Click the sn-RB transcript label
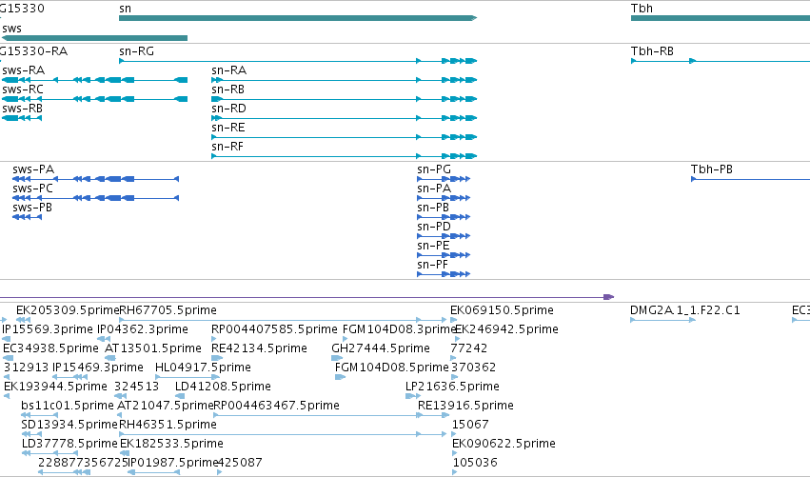Viewport: 810px width, 477px height. click(x=227, y=89)
